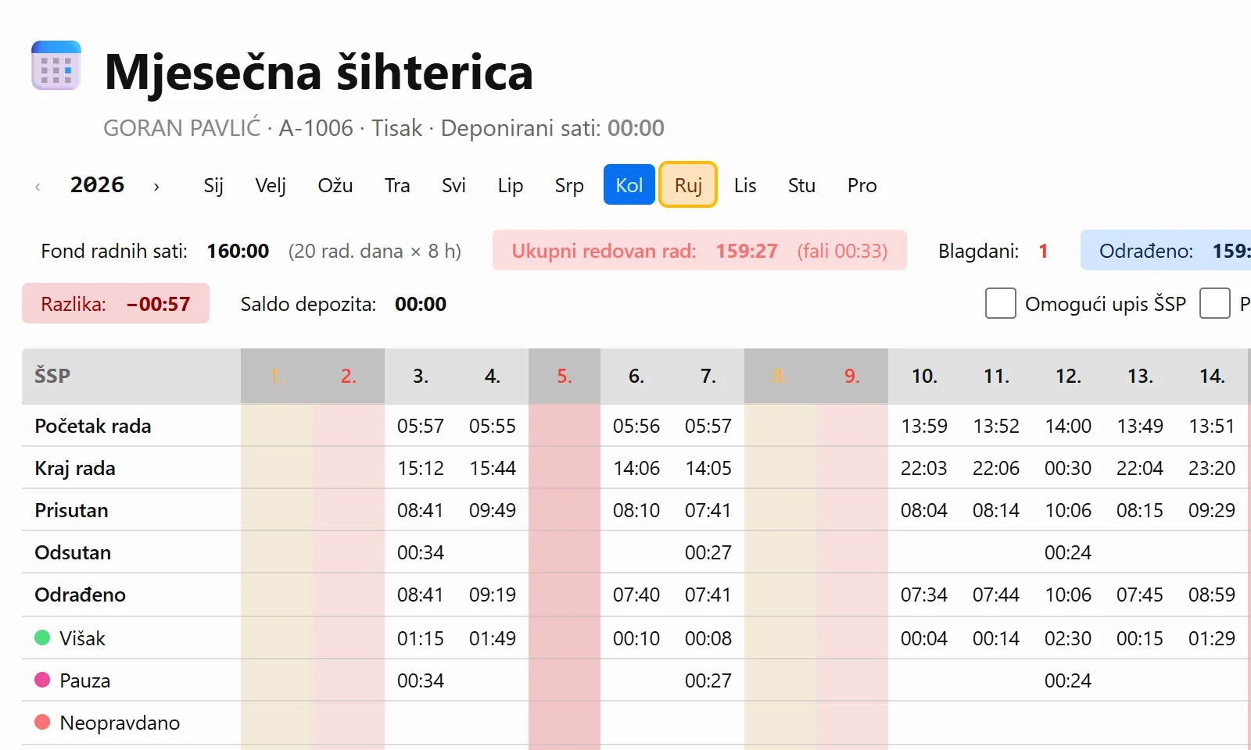Select day 5. holiday column header
Image resolution: width=1251 pixels, height=750 pixels.
tap(565, 376)
